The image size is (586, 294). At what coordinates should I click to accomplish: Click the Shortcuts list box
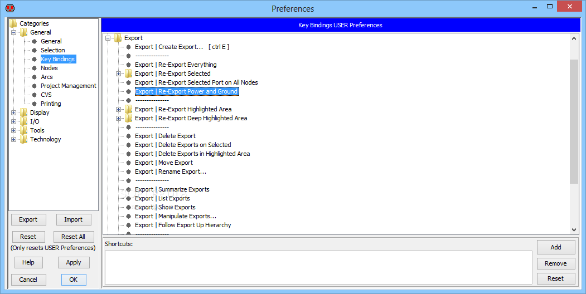tap(318, 267)
